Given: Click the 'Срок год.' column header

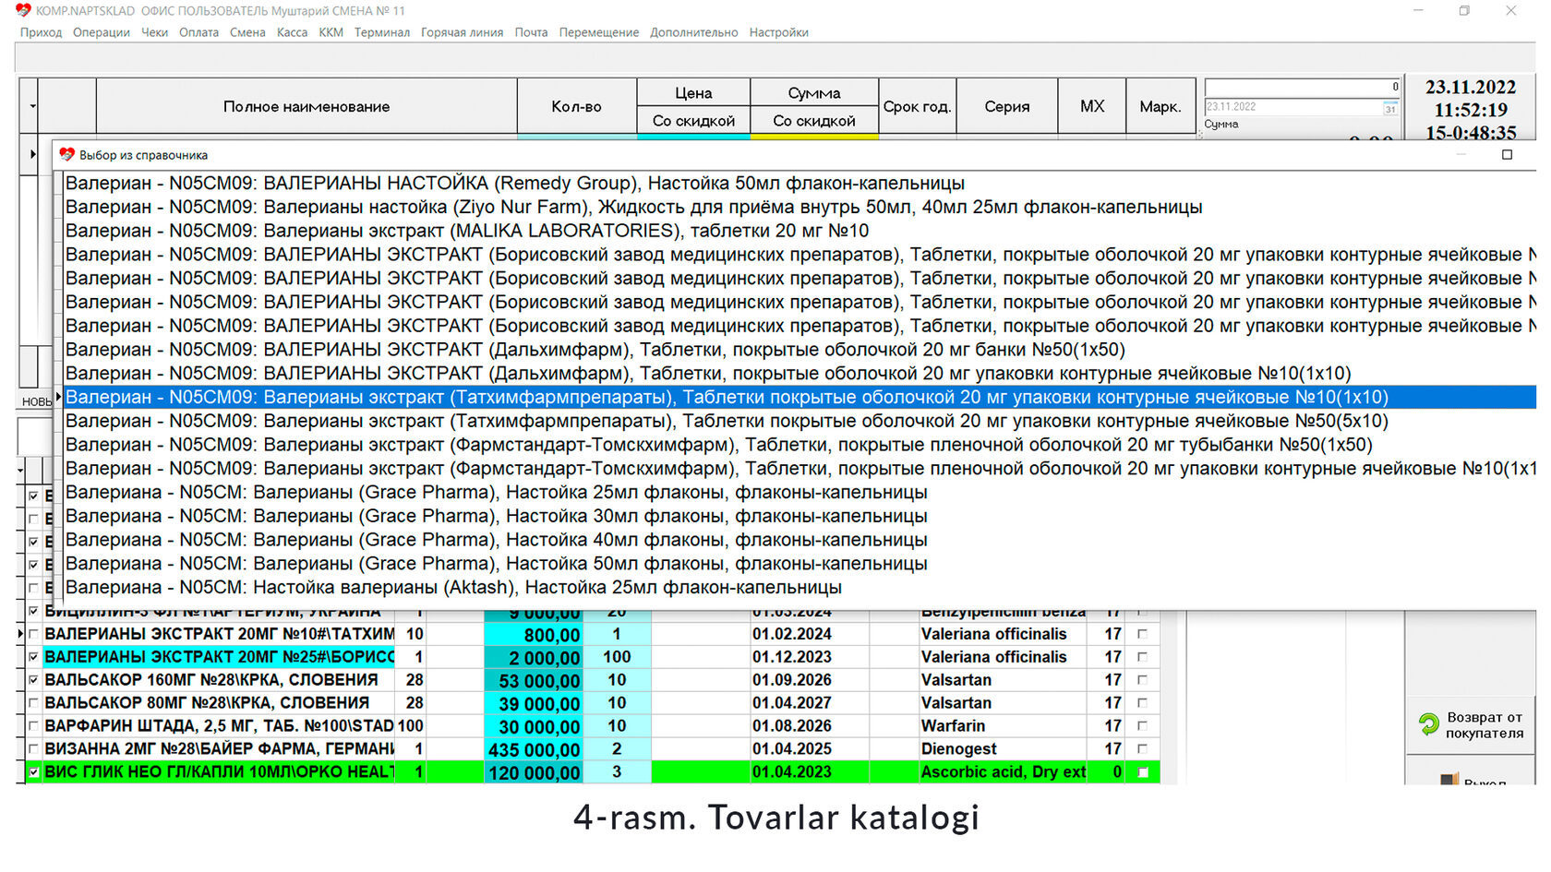Looking at the screenshot, I should 917,106.
